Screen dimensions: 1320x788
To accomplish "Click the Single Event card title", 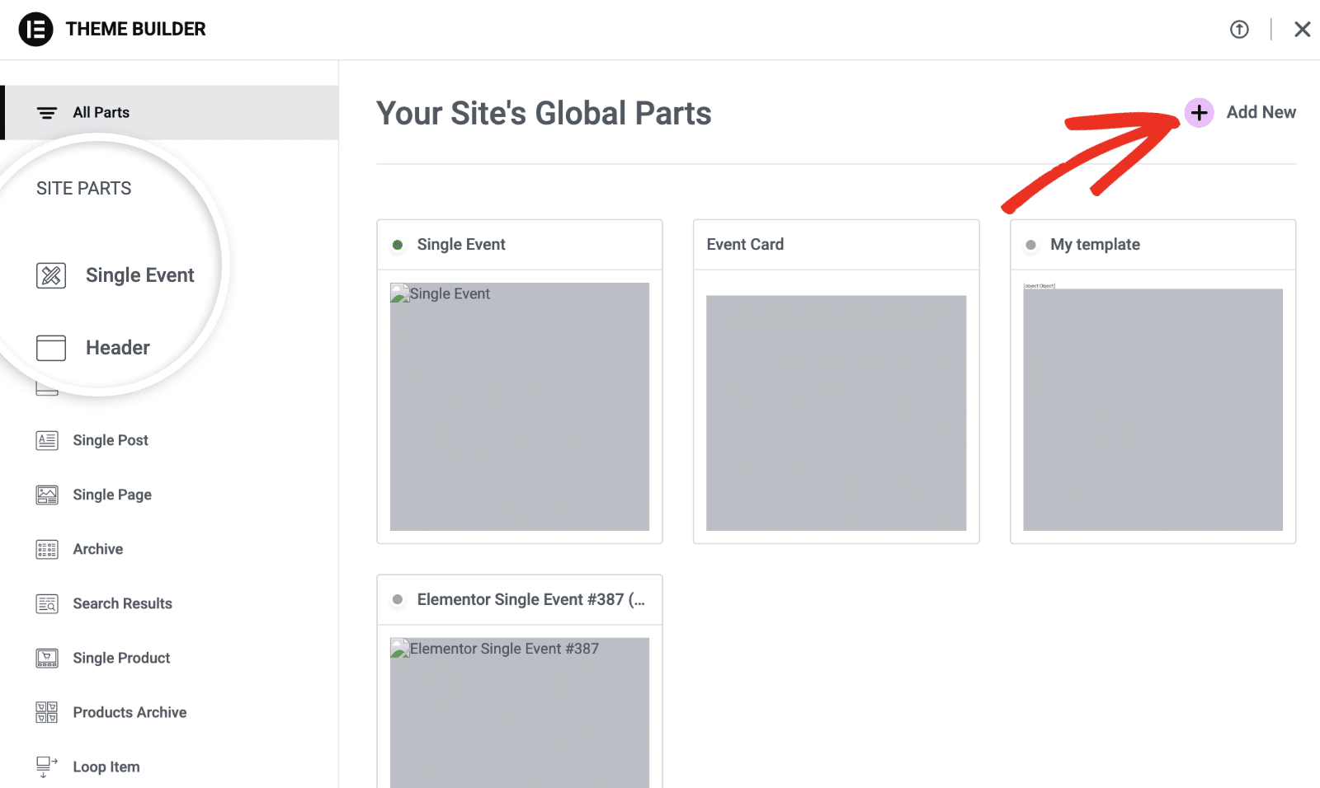I will click(x=461, y=244).
